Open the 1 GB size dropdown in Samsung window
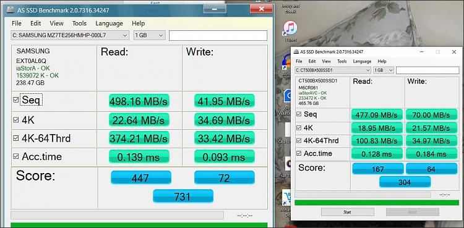Screen dimensions: 464x228 [x=149, y=35]
